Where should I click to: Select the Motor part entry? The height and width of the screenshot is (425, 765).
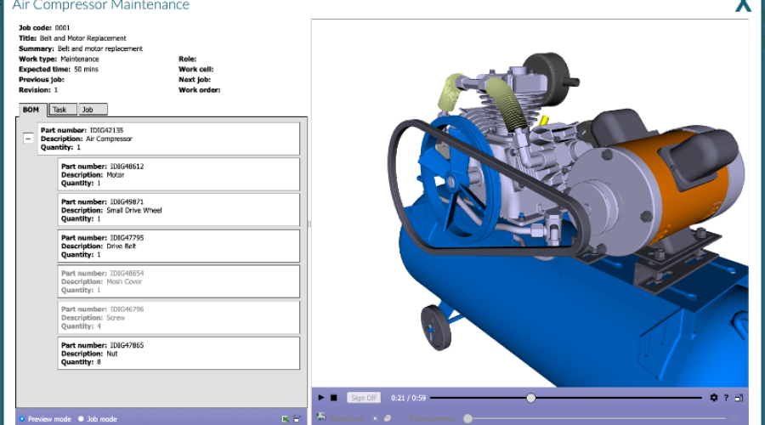(x=178, y=174)
